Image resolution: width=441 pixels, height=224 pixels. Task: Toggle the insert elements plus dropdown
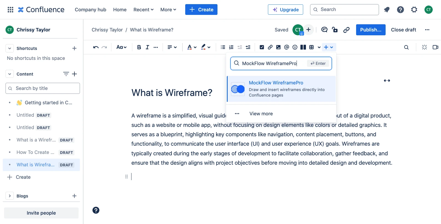(x=329, y=47)
